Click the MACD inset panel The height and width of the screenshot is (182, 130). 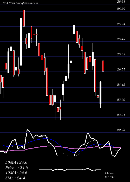tap(71, 169)
